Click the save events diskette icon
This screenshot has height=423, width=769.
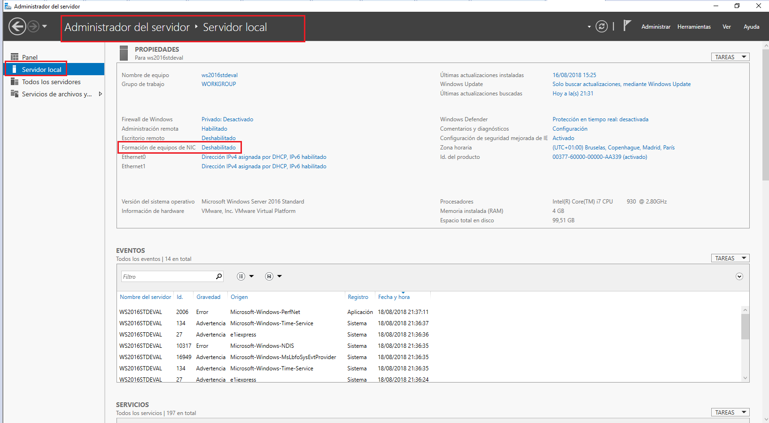point(269,276)
